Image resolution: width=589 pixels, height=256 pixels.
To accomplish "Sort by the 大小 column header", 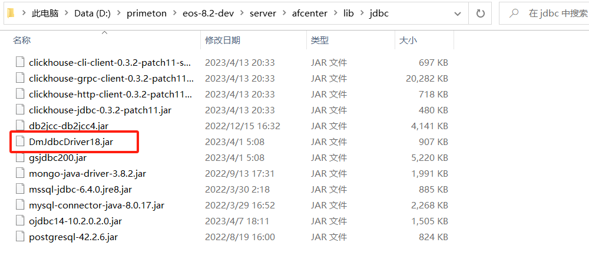I will tap(408, 40).
